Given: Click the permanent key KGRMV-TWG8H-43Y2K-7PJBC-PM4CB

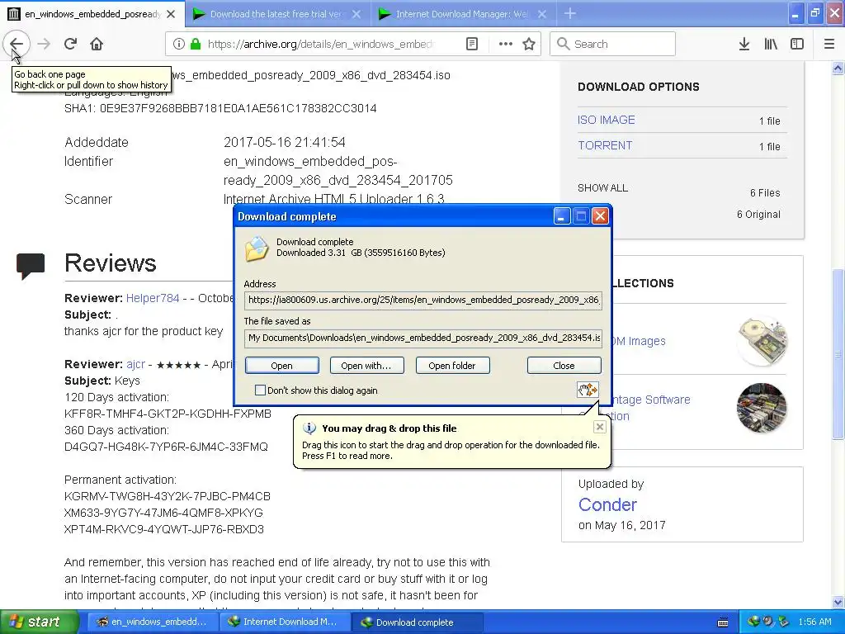Looking at the screenshot, I should (x=167, y=496).
